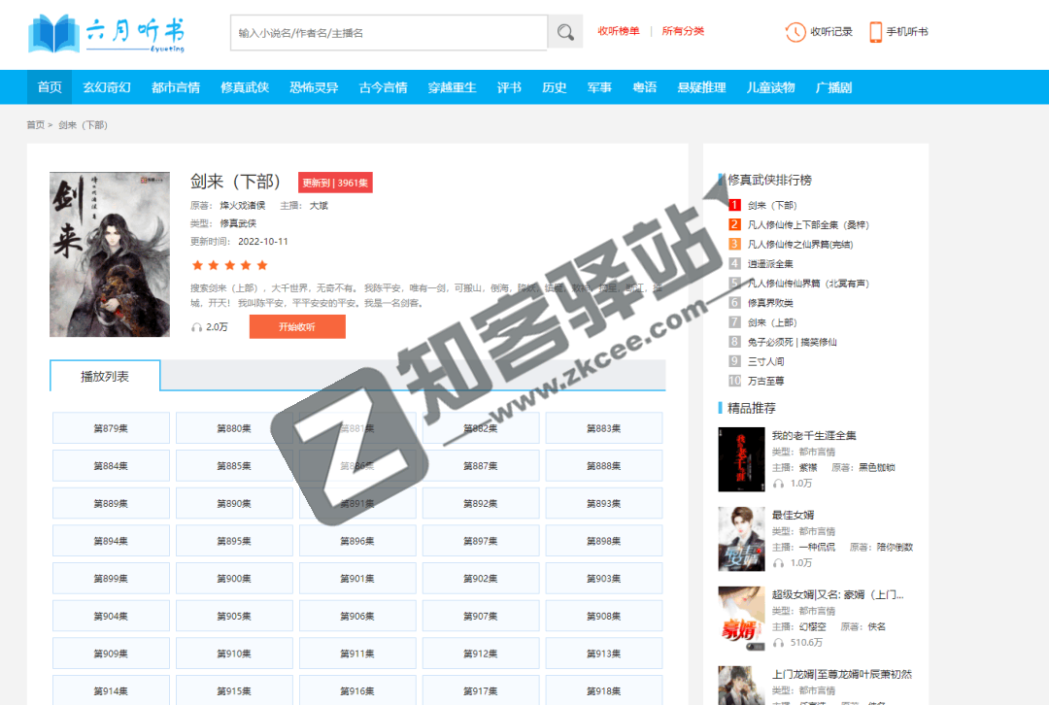Click the novel search input field
Viewport: 1049px width, 705px height.
pyautogui.click(x=389, y=32)
